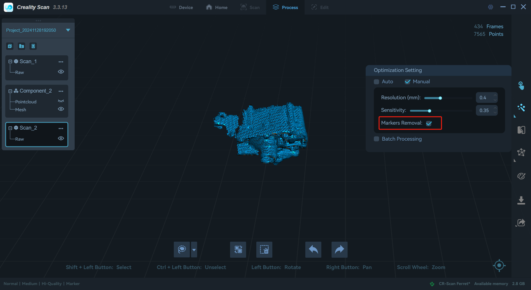Click the delete selection icon
The image size is (531, 290).
tap(264, 250)
